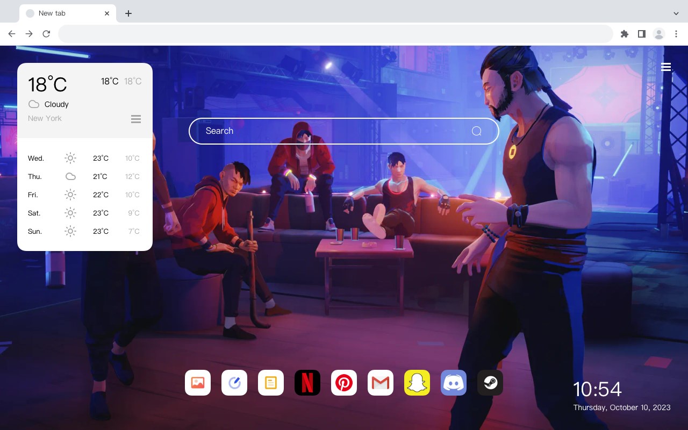The image size is (688, 430).
Task: Open the weather widget menu icon
Action: (x=136, y=119)
